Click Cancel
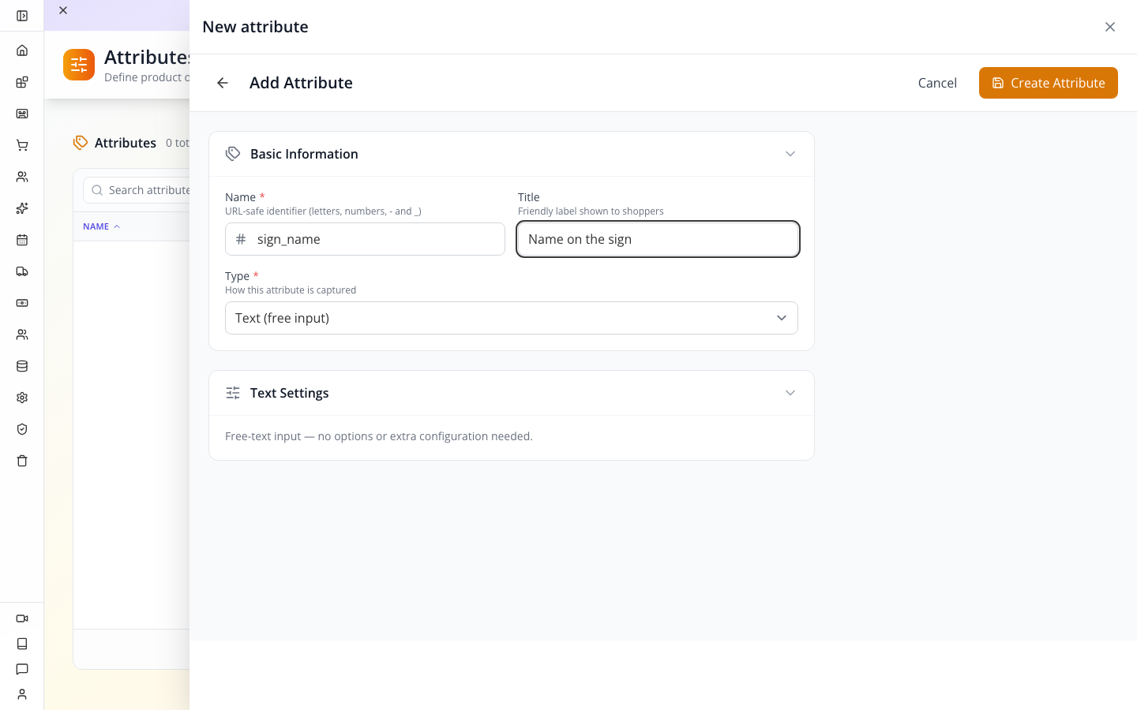Viewport: 1137px width, 710px height. coord(937,83)
